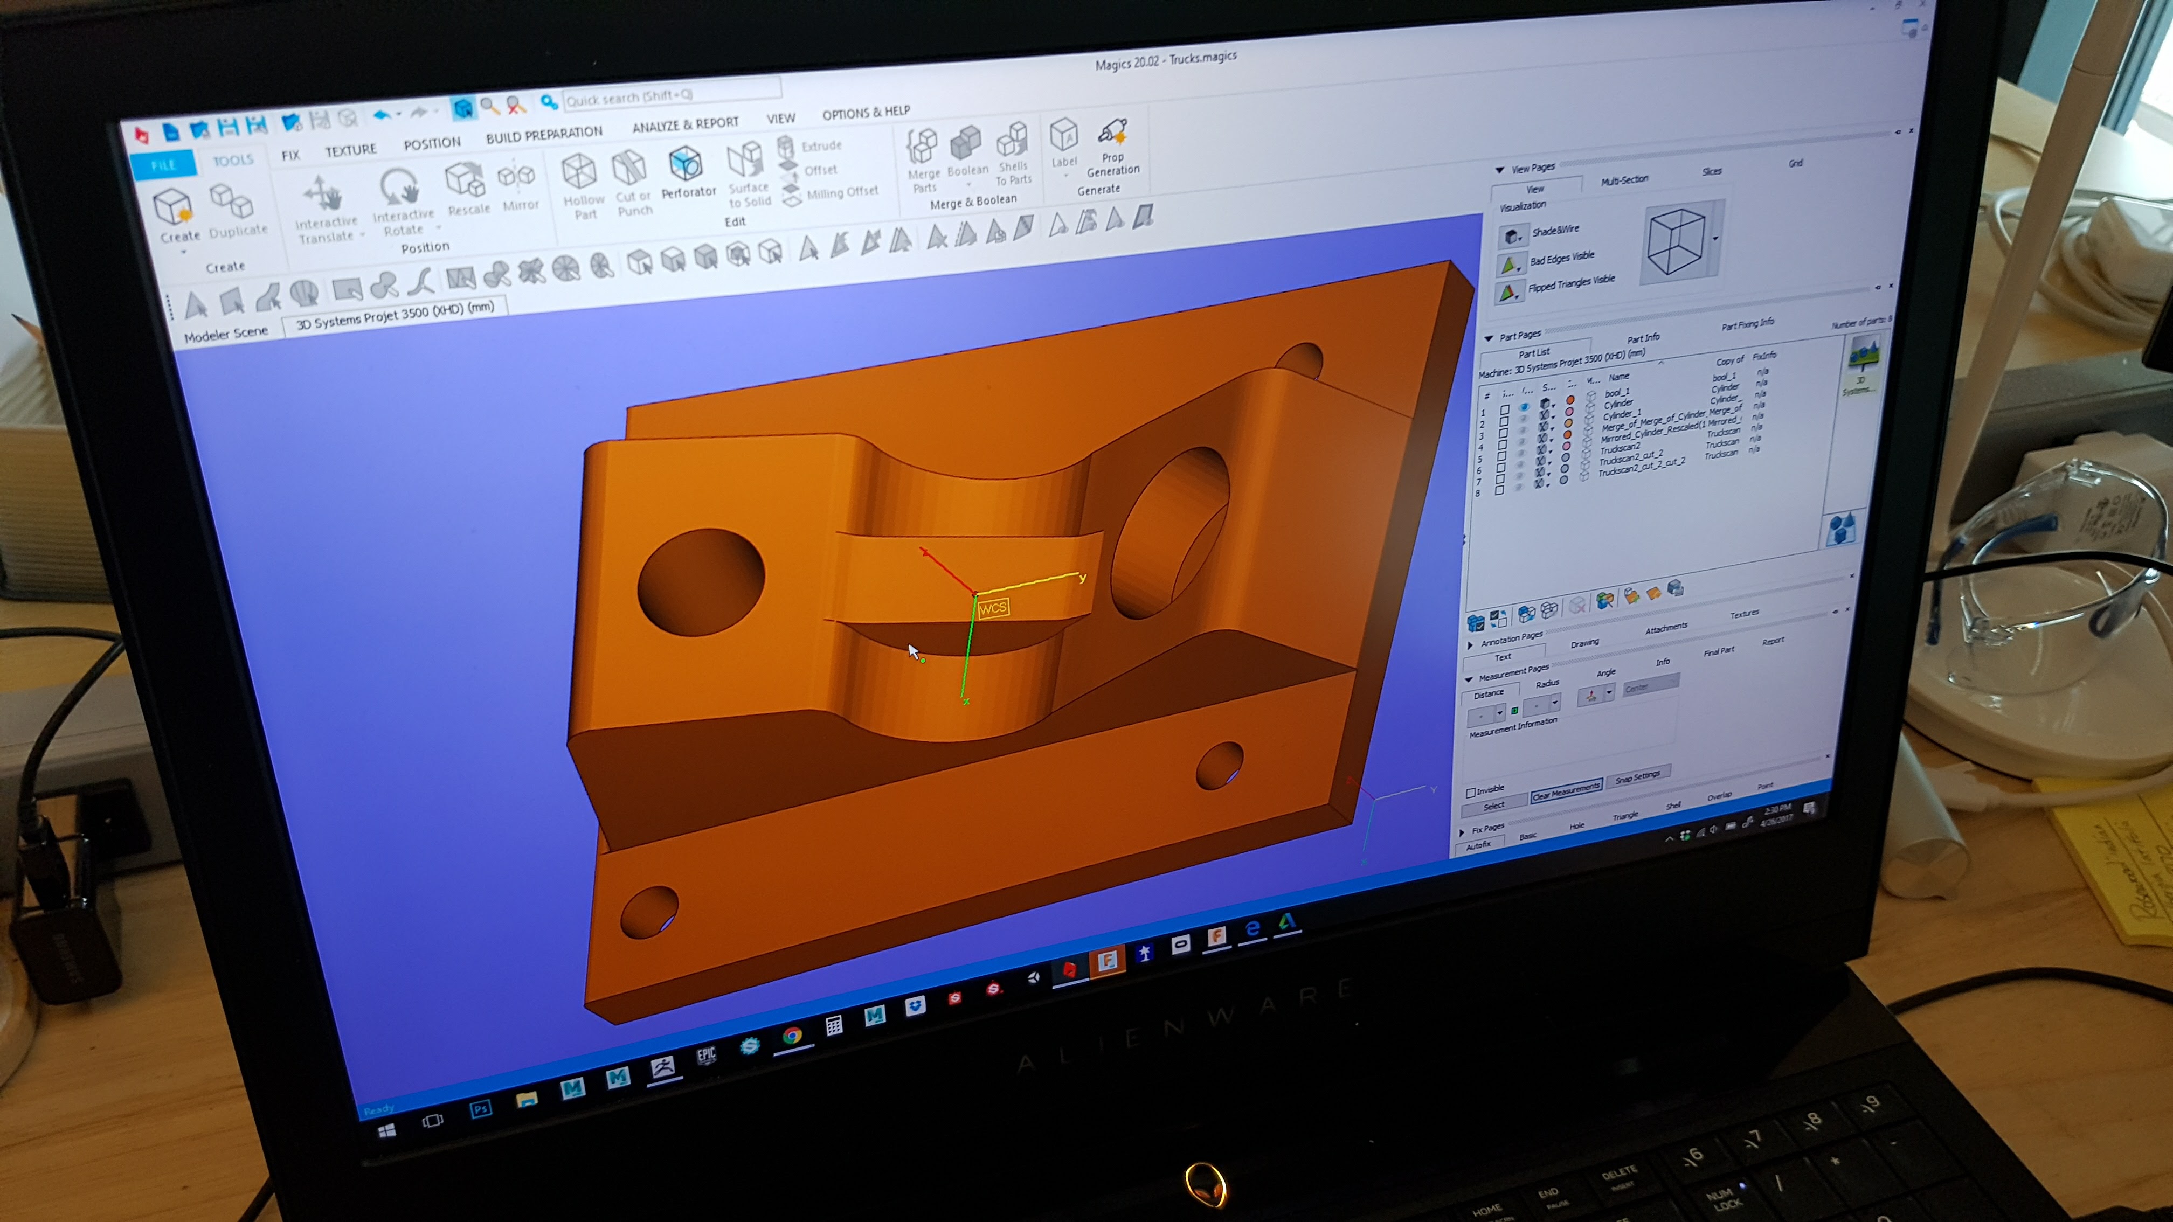Expand the Annotation Pages section
The width and height of the screenshot is (2173, 1222).
coord(1470,646)
